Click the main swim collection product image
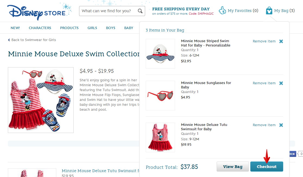The image size is (303, 177). 41,100
